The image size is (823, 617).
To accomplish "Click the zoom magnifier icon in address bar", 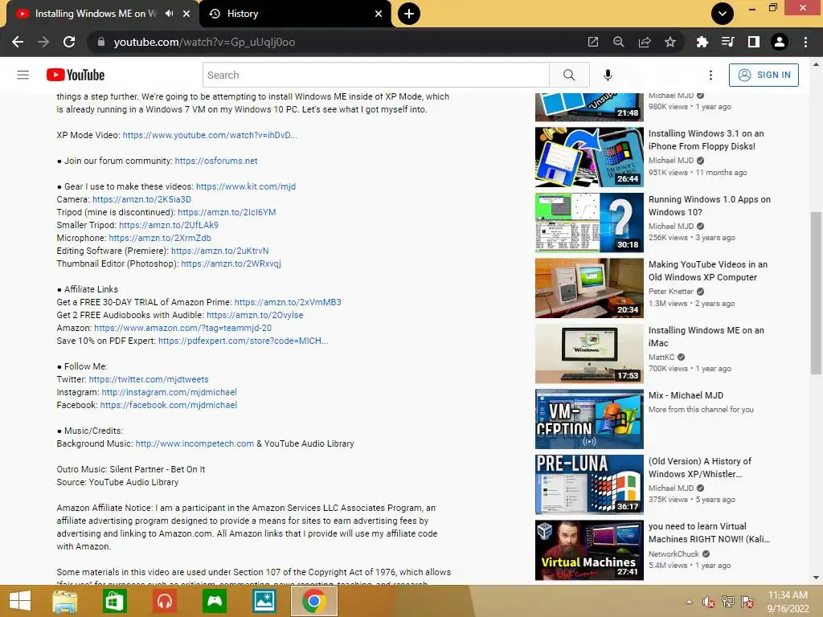I will point(619,42).
